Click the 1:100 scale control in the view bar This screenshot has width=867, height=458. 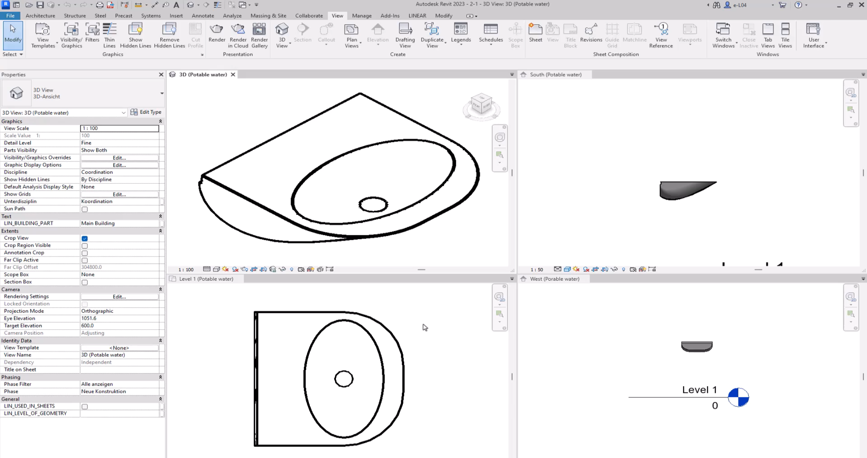185,269
